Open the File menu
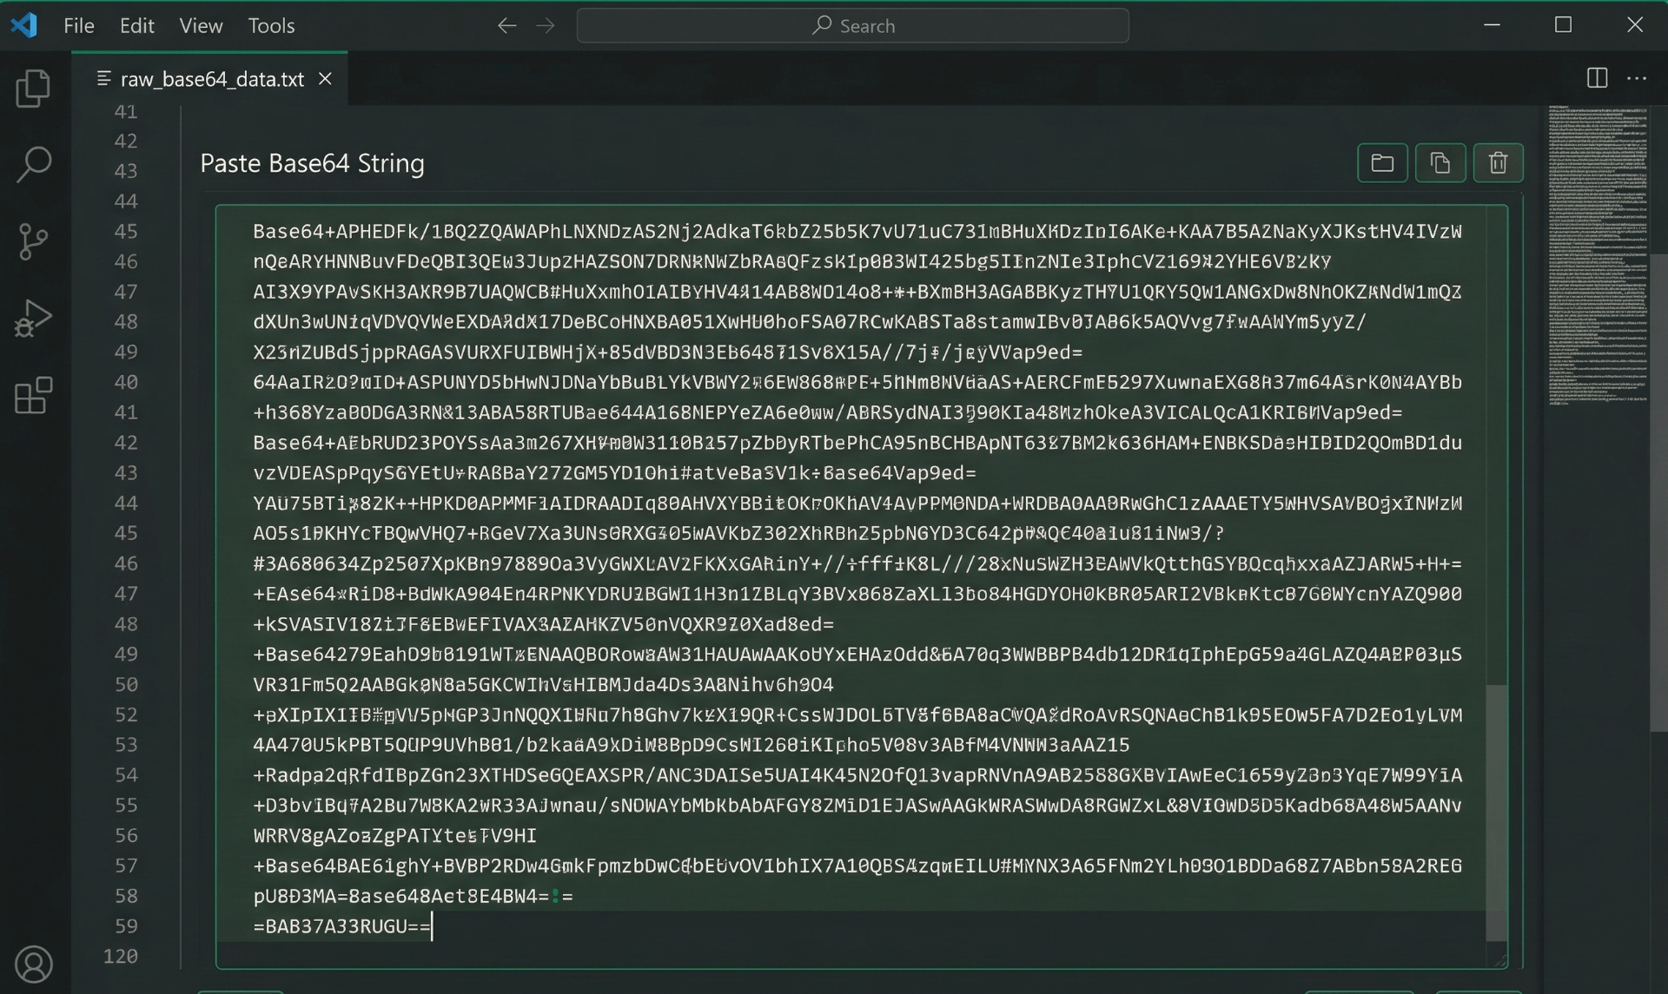 78,25
